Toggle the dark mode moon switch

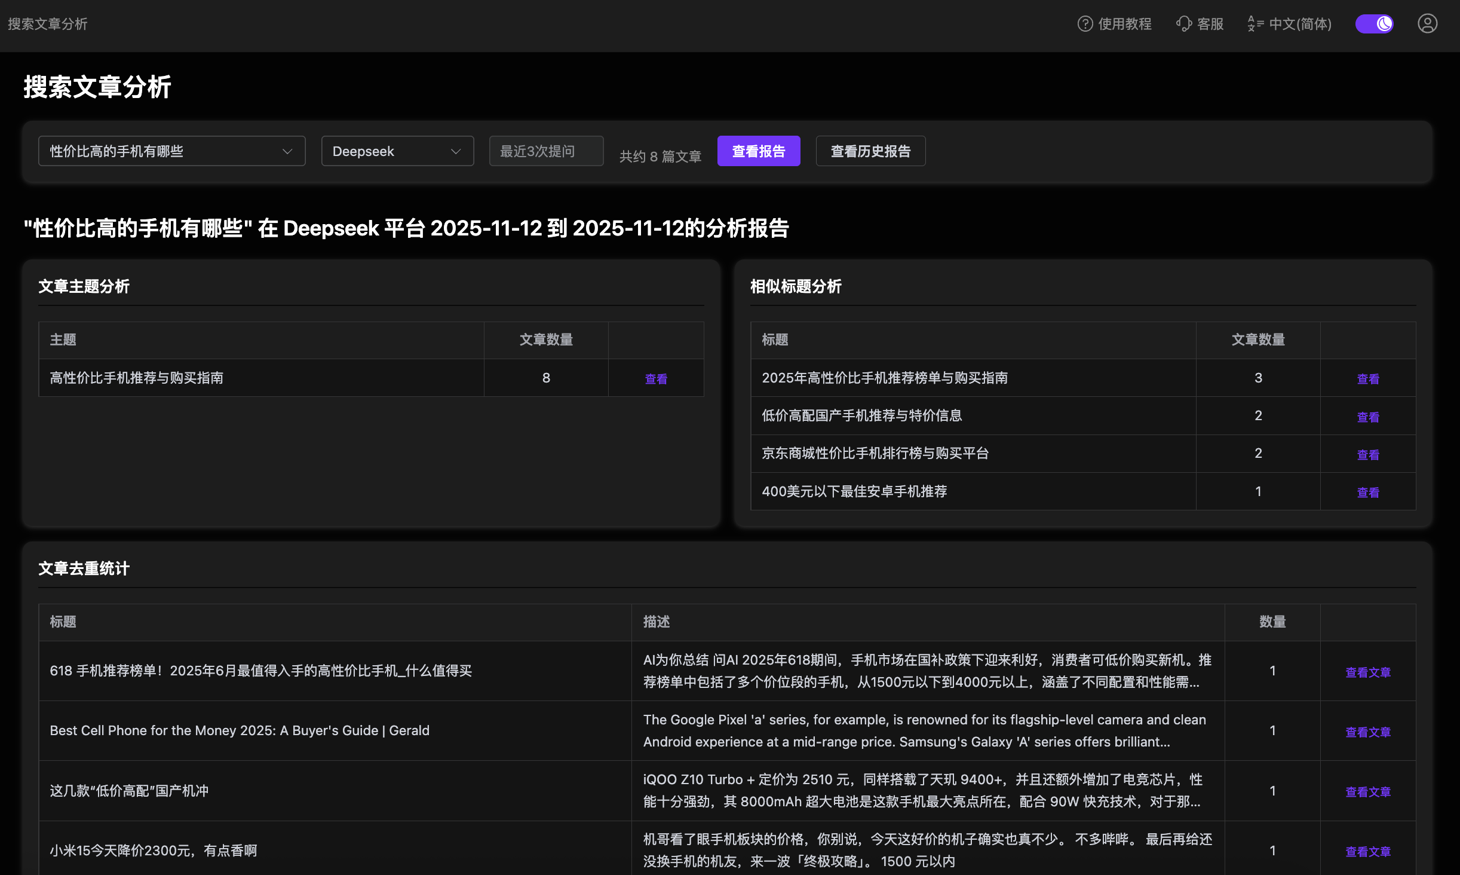(1375, 24)
